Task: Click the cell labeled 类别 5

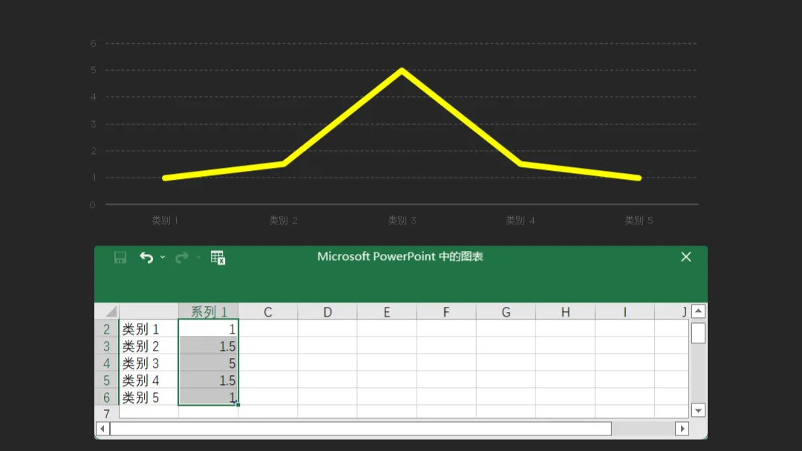Action: point(149,397)
